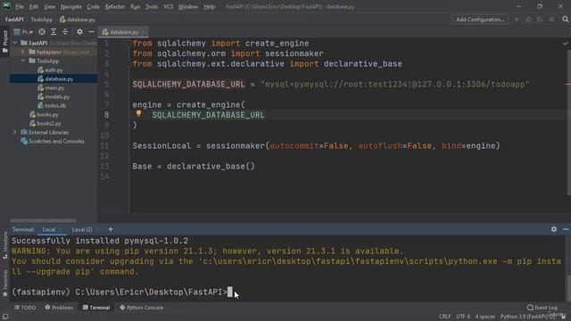Open the Navigate menu

(x=71, y=6)
